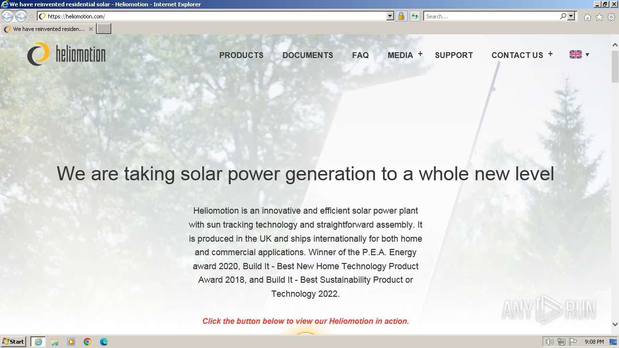Open the MEDIA menu
Image resolution: width=619 pixels, height=348 pixels.
[400, 55]
